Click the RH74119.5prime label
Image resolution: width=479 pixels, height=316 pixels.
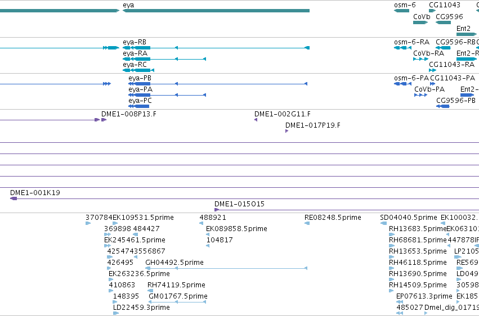(176, 285)
